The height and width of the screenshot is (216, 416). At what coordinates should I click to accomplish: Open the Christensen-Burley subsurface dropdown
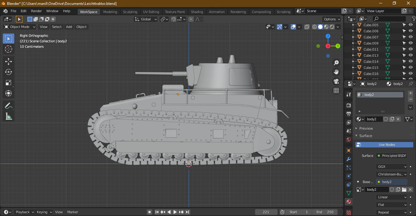(392, 174)
